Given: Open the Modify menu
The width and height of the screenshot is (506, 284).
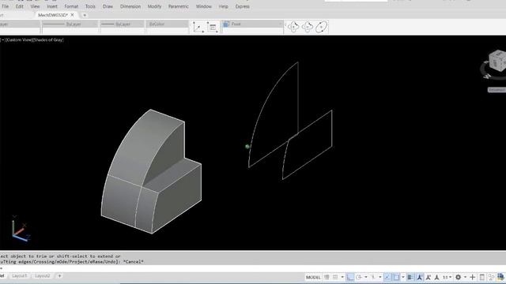Looking at the screenshot, I should click(x=154, y=6).
